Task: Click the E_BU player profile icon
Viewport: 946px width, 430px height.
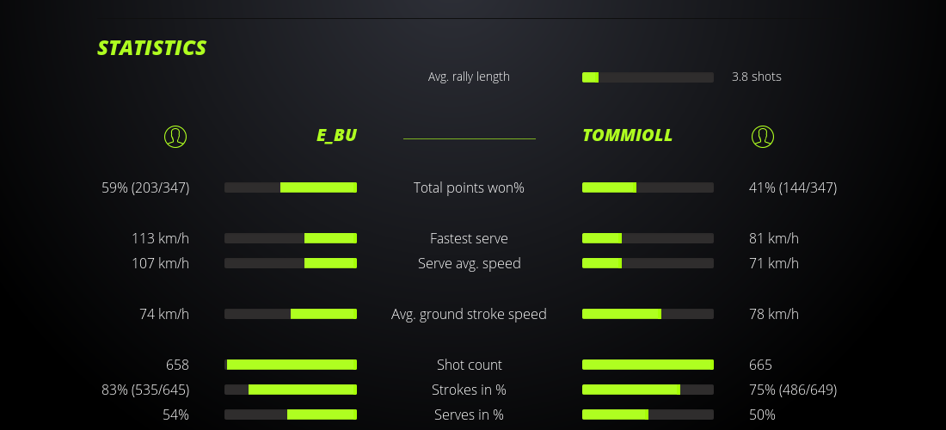Action: (175, 136)
